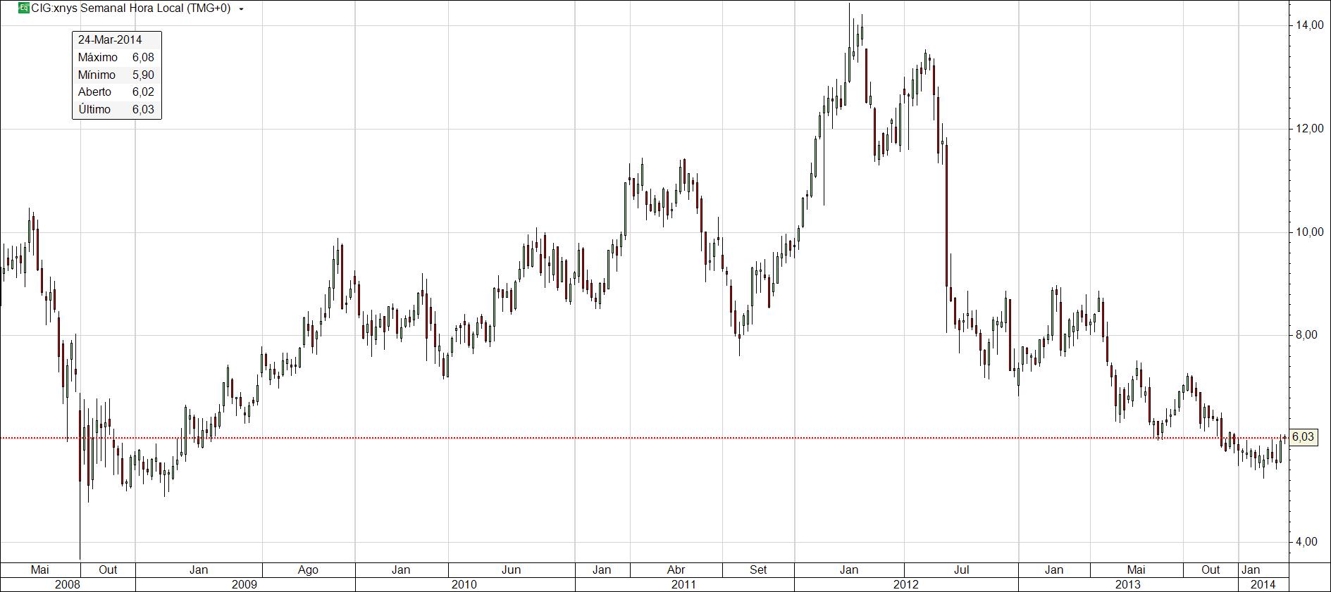This screenshot has width=1331, height=592.
Task: Click the Mínimo label in the info box
Action: coord(97,75)
